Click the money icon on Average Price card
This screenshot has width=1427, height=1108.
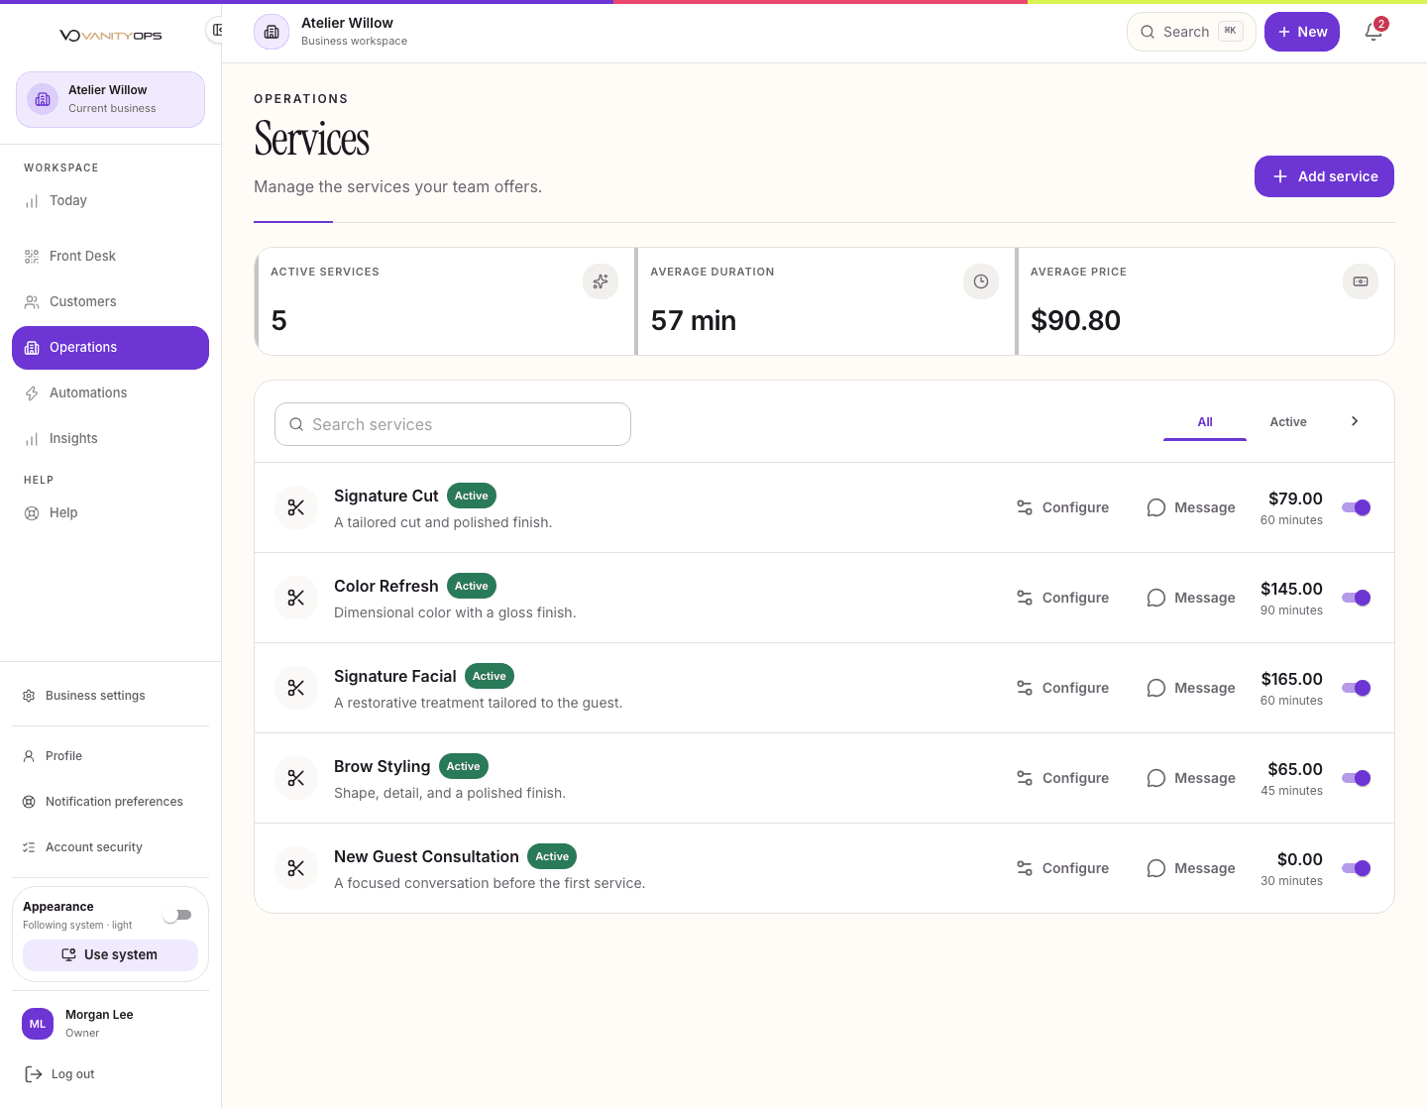coord(1361,281)
